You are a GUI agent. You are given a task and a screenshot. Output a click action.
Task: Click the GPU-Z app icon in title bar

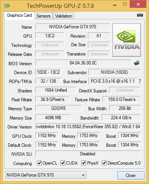(7, 6)
